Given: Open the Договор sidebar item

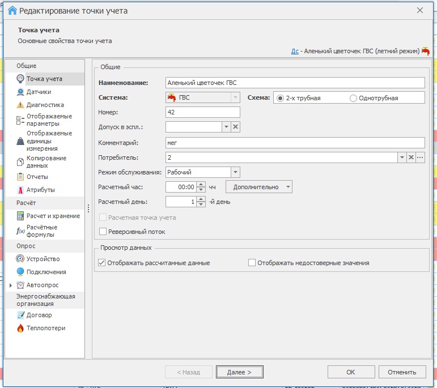Looking at the screenshot, I should click(x=39, y=315).
